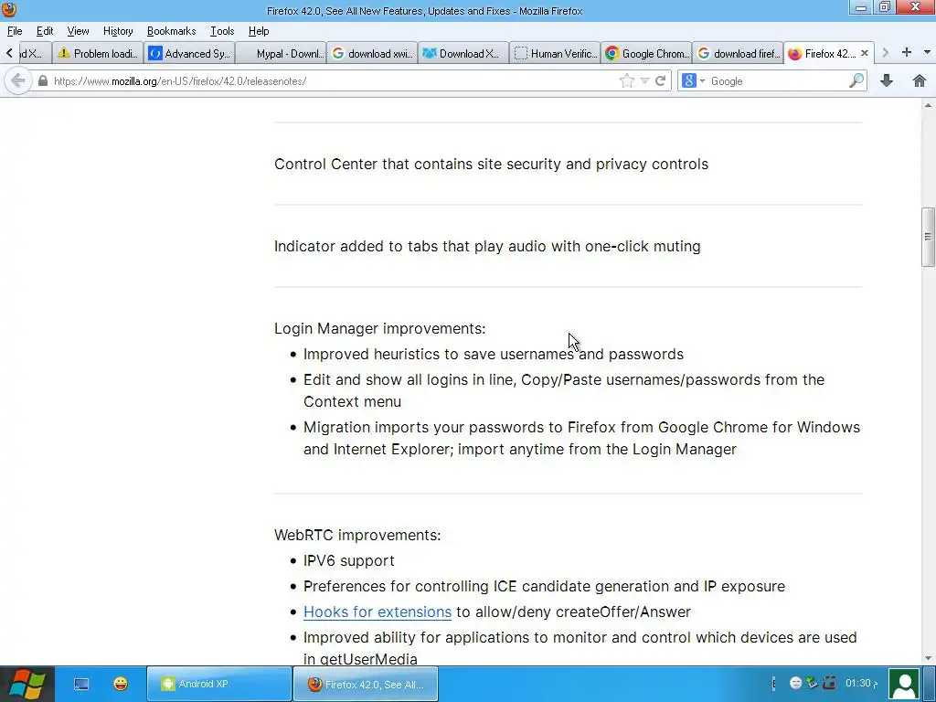Click the search magnifier icon
936x702 pixels.
click(856, 80)
